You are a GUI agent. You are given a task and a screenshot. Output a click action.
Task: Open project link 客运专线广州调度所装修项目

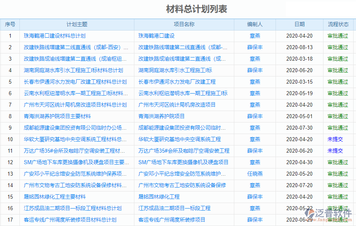172,220
